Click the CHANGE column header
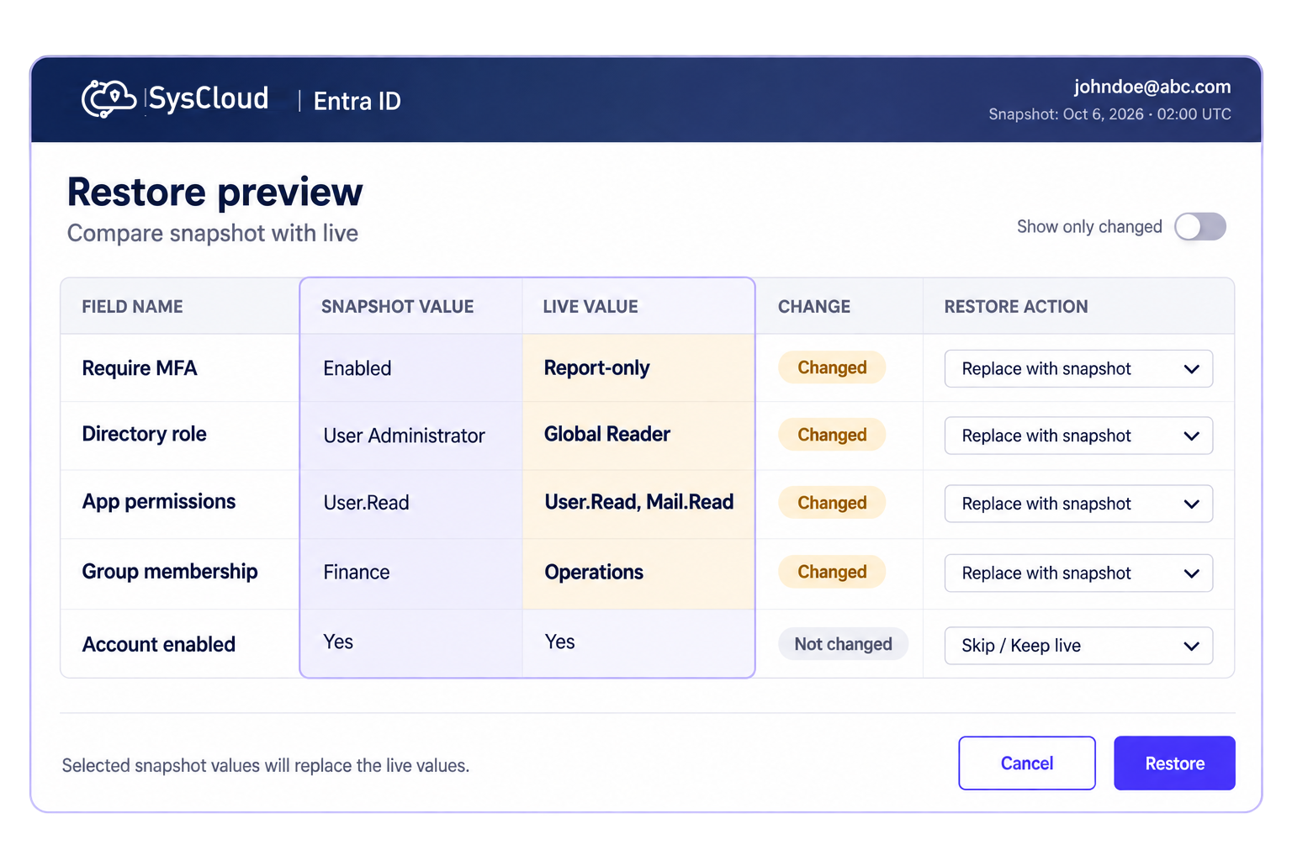The image size is (1292, 861). [814, 307]
